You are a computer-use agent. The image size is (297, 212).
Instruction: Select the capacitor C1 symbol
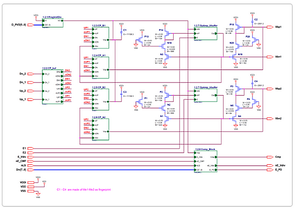click(x=122, y=33)
